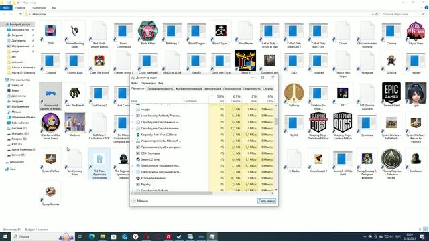Select the 20XX game shortcut
Viewport: 429px width, 241px height.
pos(50,33)
